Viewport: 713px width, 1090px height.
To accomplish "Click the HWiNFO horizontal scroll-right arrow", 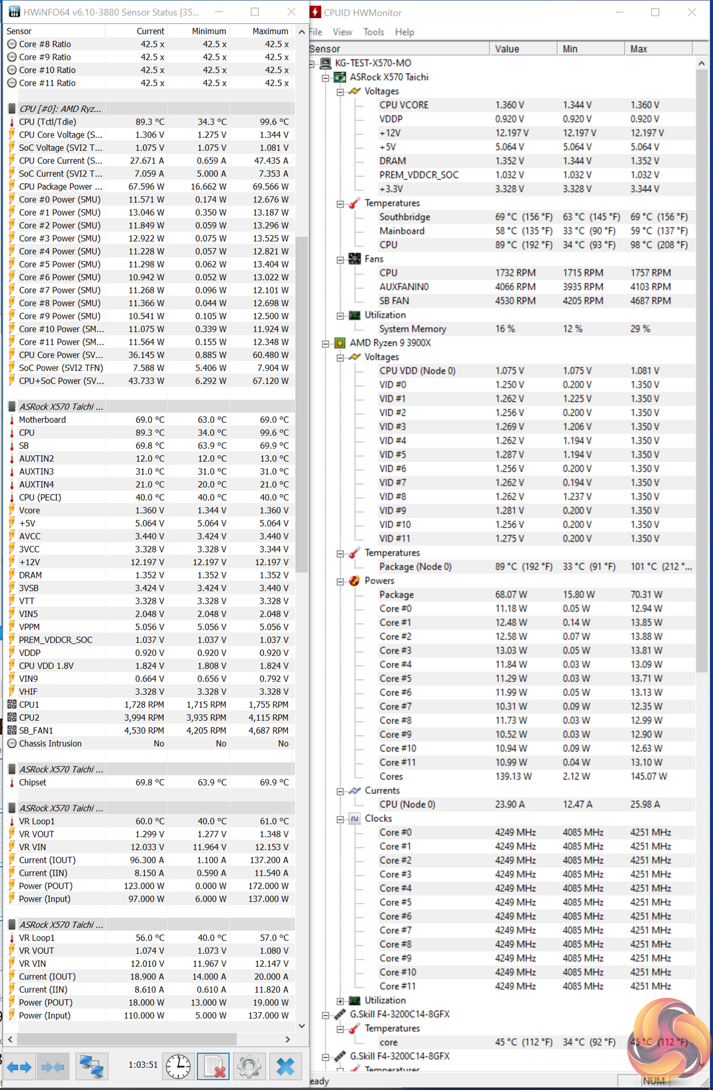I will (x=288, y=1039).
